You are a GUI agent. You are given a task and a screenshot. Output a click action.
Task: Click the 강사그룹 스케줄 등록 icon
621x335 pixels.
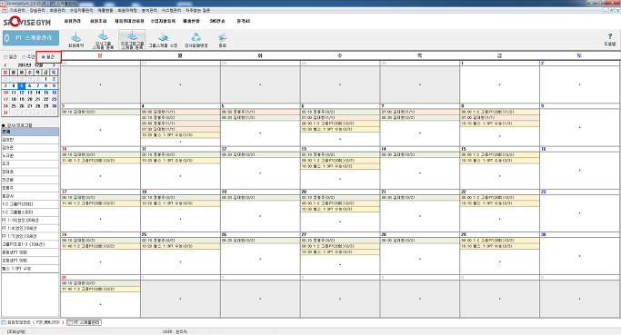pos(104,40)
